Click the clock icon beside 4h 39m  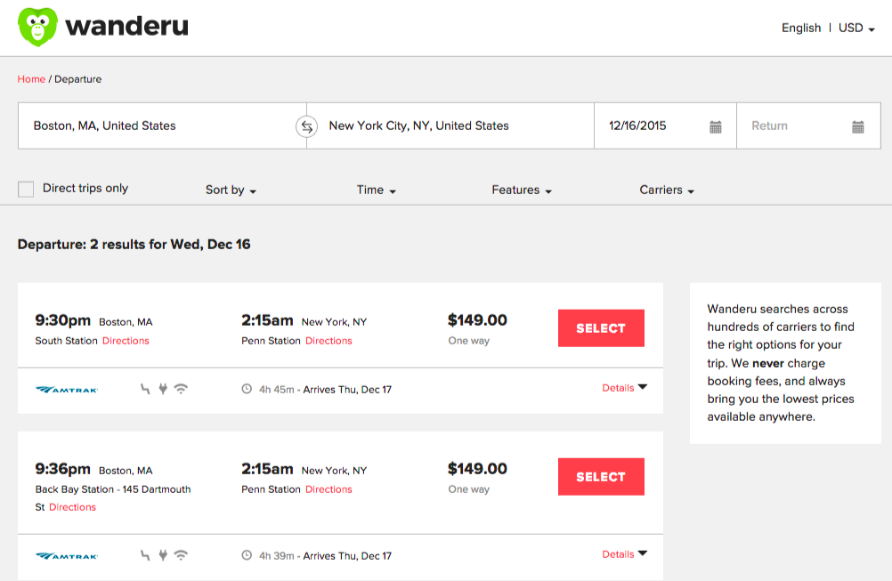247,555
